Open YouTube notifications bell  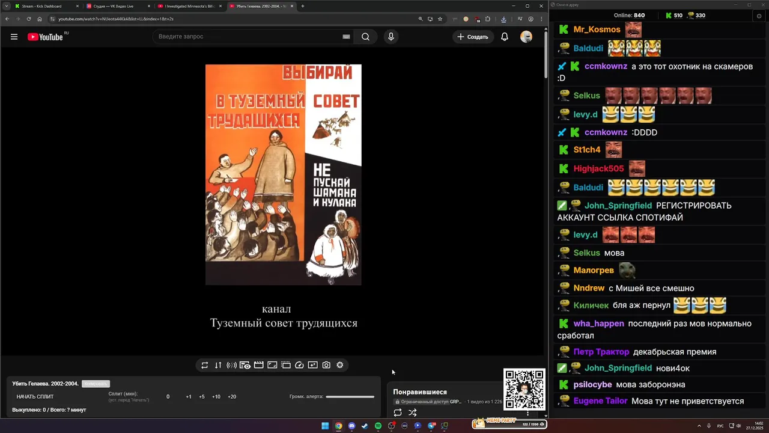pyautogui.click(x=505, y=37)
